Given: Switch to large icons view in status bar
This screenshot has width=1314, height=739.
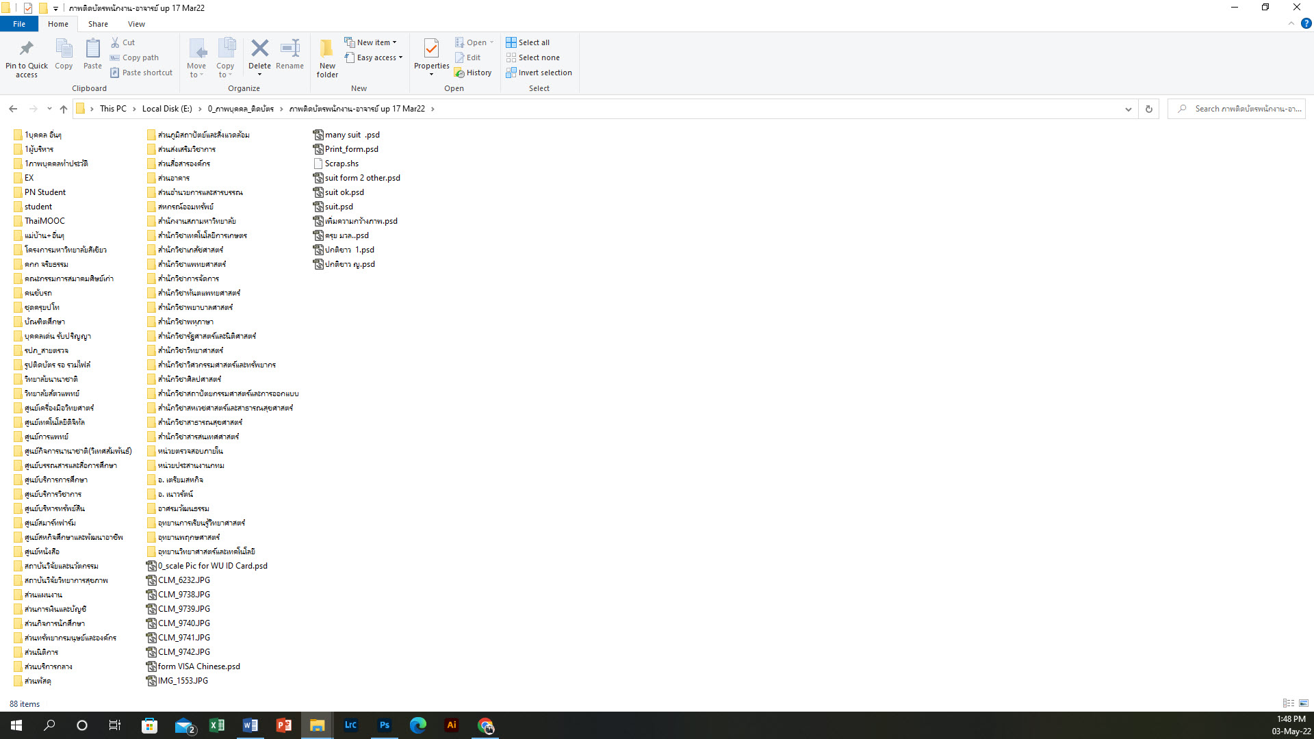Looking at the screenshot, I should [1304, 703].
